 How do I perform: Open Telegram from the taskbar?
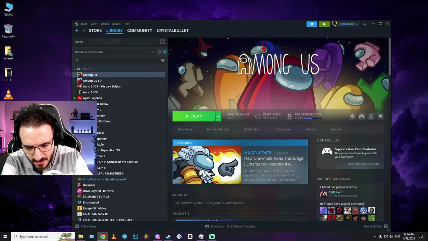(124, 237)
